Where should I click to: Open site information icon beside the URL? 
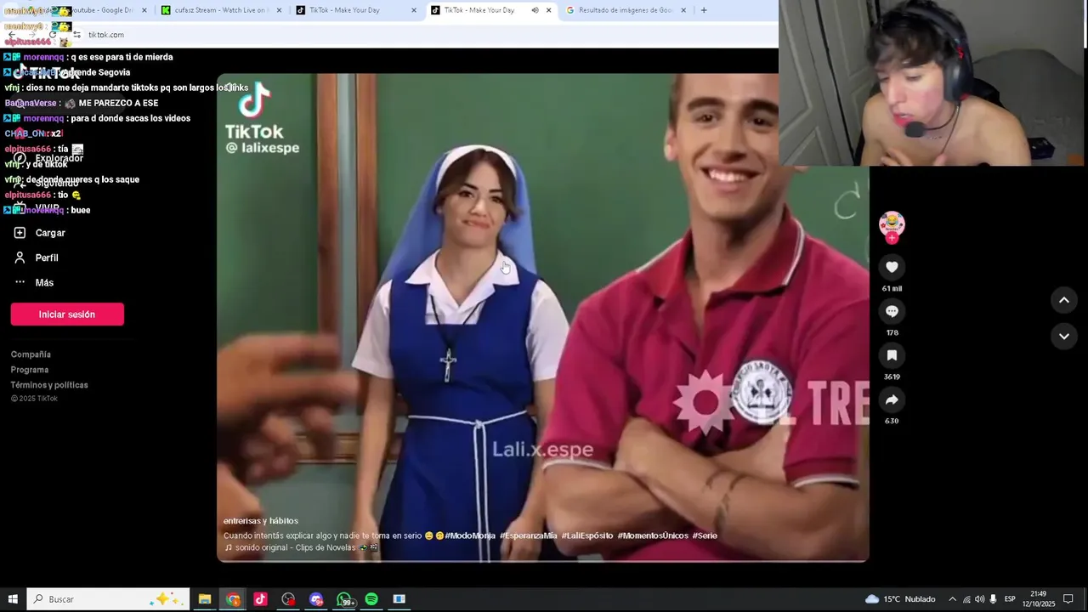click(x=77, y=35)
